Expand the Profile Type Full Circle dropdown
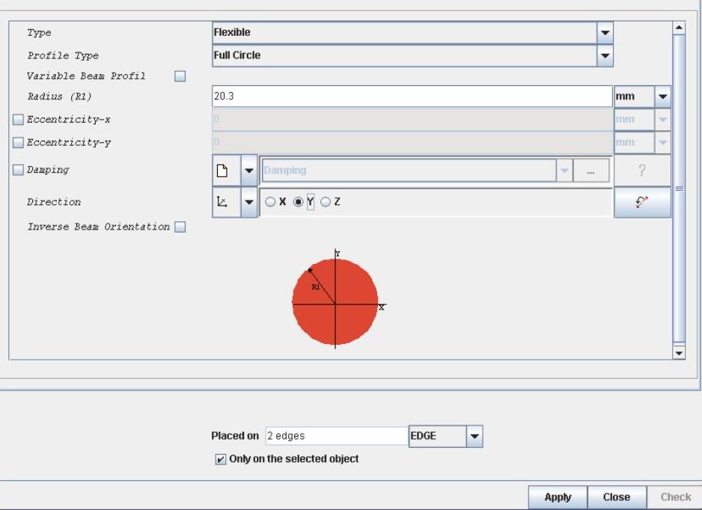Screen dimensions: 702x510 coord(605,55)
